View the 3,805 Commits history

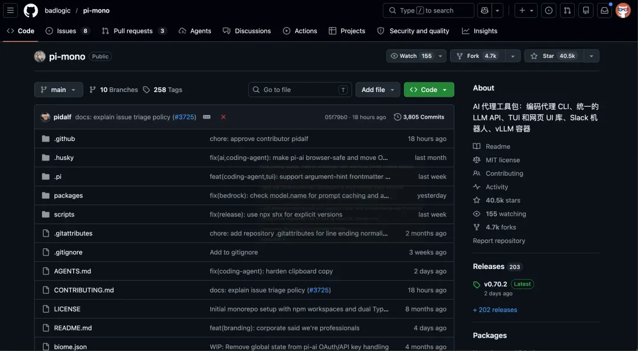click(419, 117)
